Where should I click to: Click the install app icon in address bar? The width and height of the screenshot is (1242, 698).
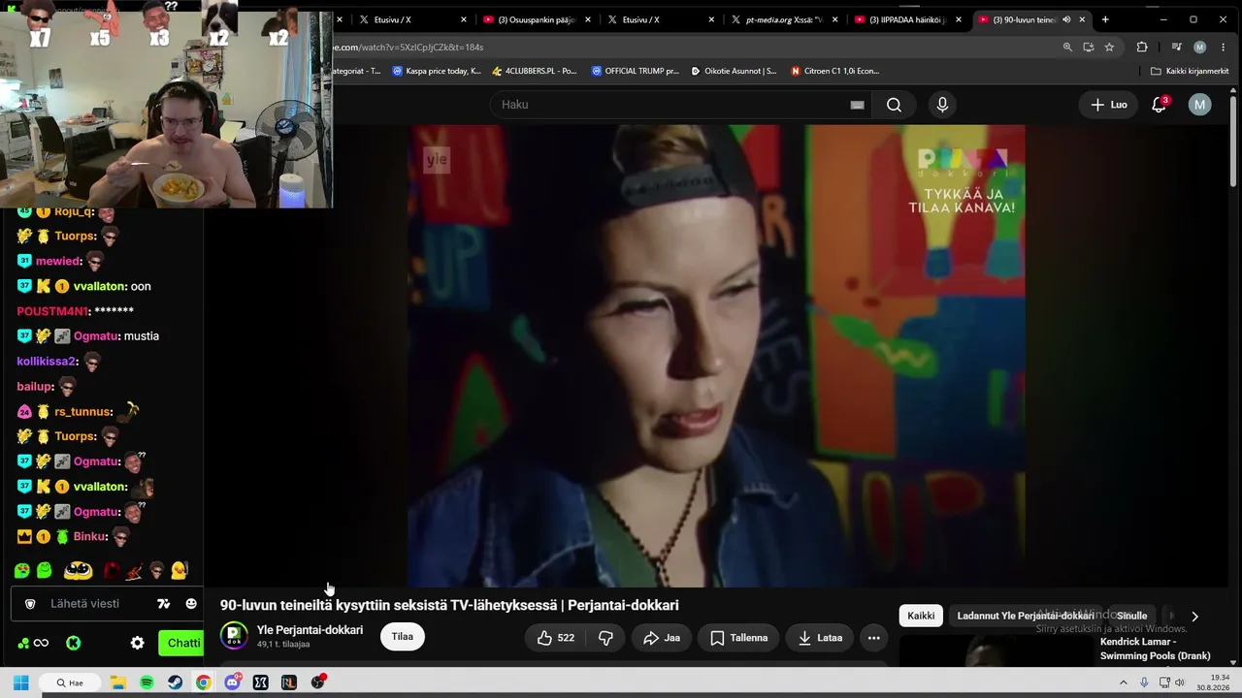pos(1089,47)
